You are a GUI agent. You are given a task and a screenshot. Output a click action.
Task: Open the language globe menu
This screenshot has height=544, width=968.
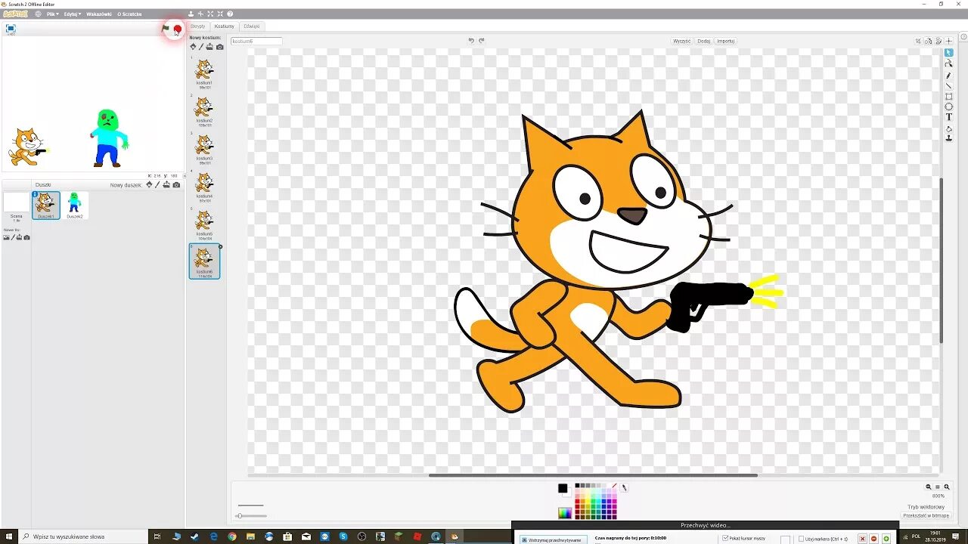click(38, 14)
